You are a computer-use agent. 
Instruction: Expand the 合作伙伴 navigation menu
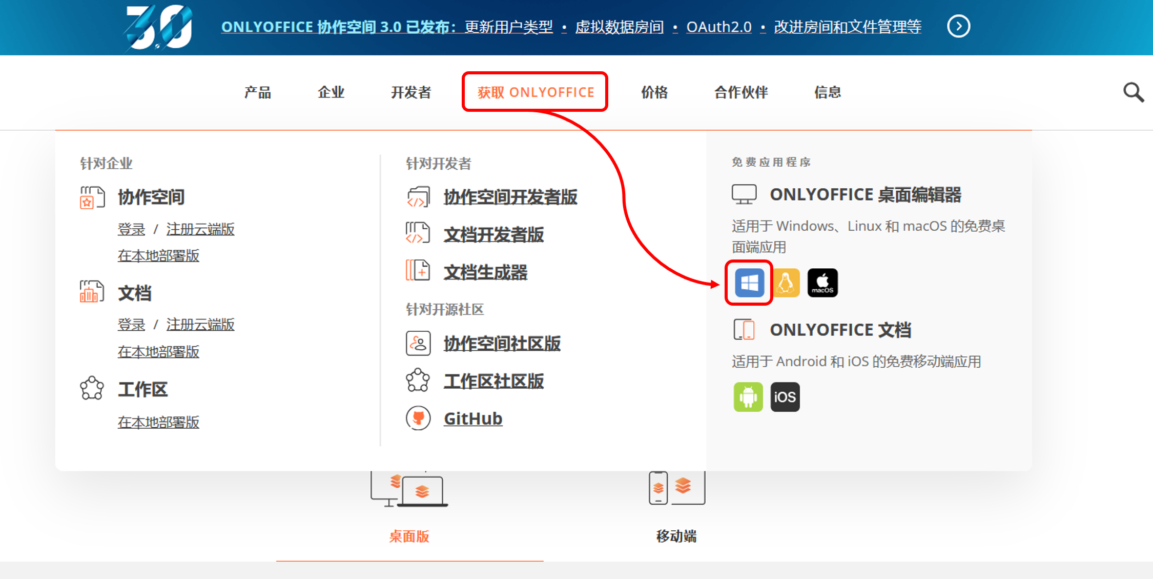click(741, 92)
